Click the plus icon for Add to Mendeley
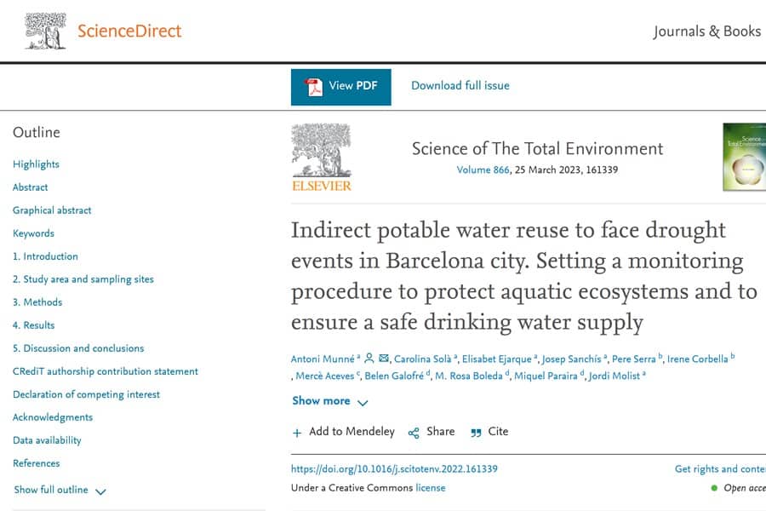Image resolution: width=766 pixels, height=511 pixels. coord(297,433)
